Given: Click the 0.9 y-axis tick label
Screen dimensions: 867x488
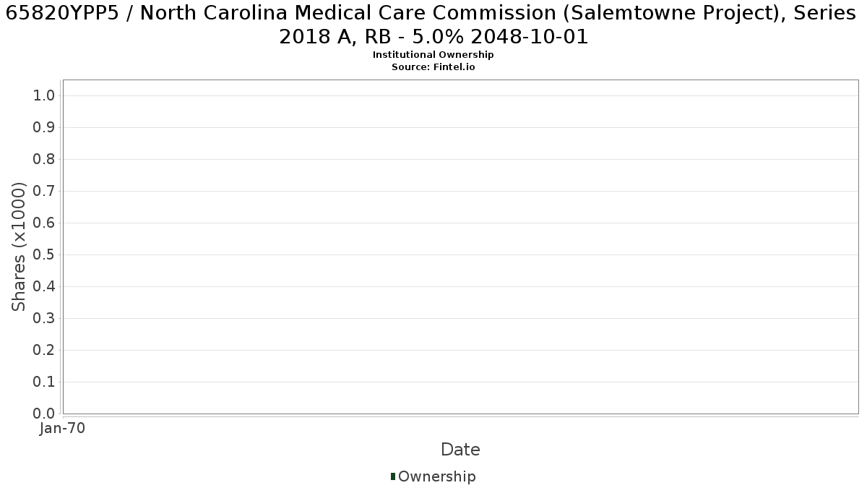Looking at the screenshot, I should 45,128.
